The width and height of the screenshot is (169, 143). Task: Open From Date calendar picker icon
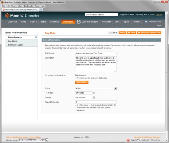94,93
